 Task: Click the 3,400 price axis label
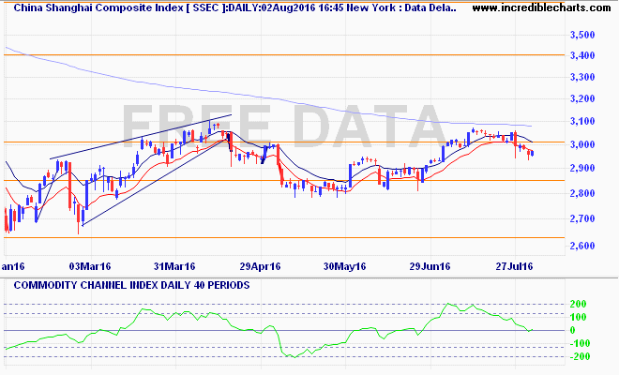tap(582, 55)
